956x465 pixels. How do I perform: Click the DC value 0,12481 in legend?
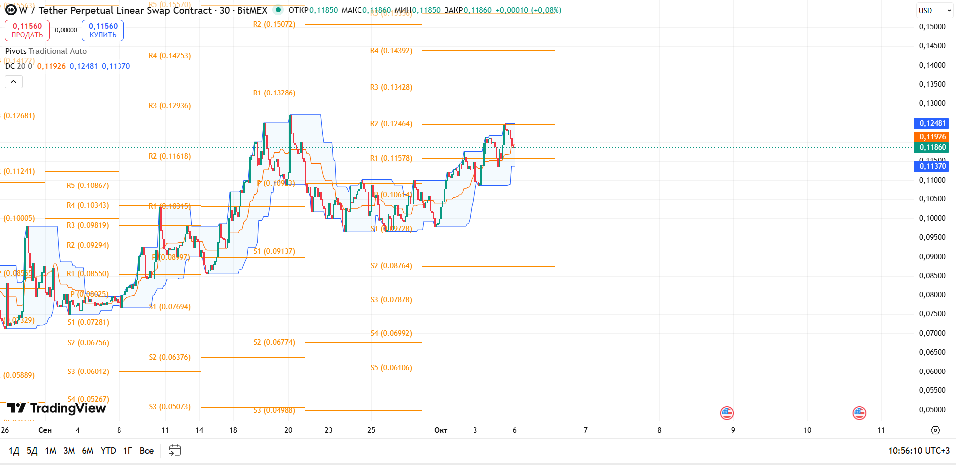84,66
